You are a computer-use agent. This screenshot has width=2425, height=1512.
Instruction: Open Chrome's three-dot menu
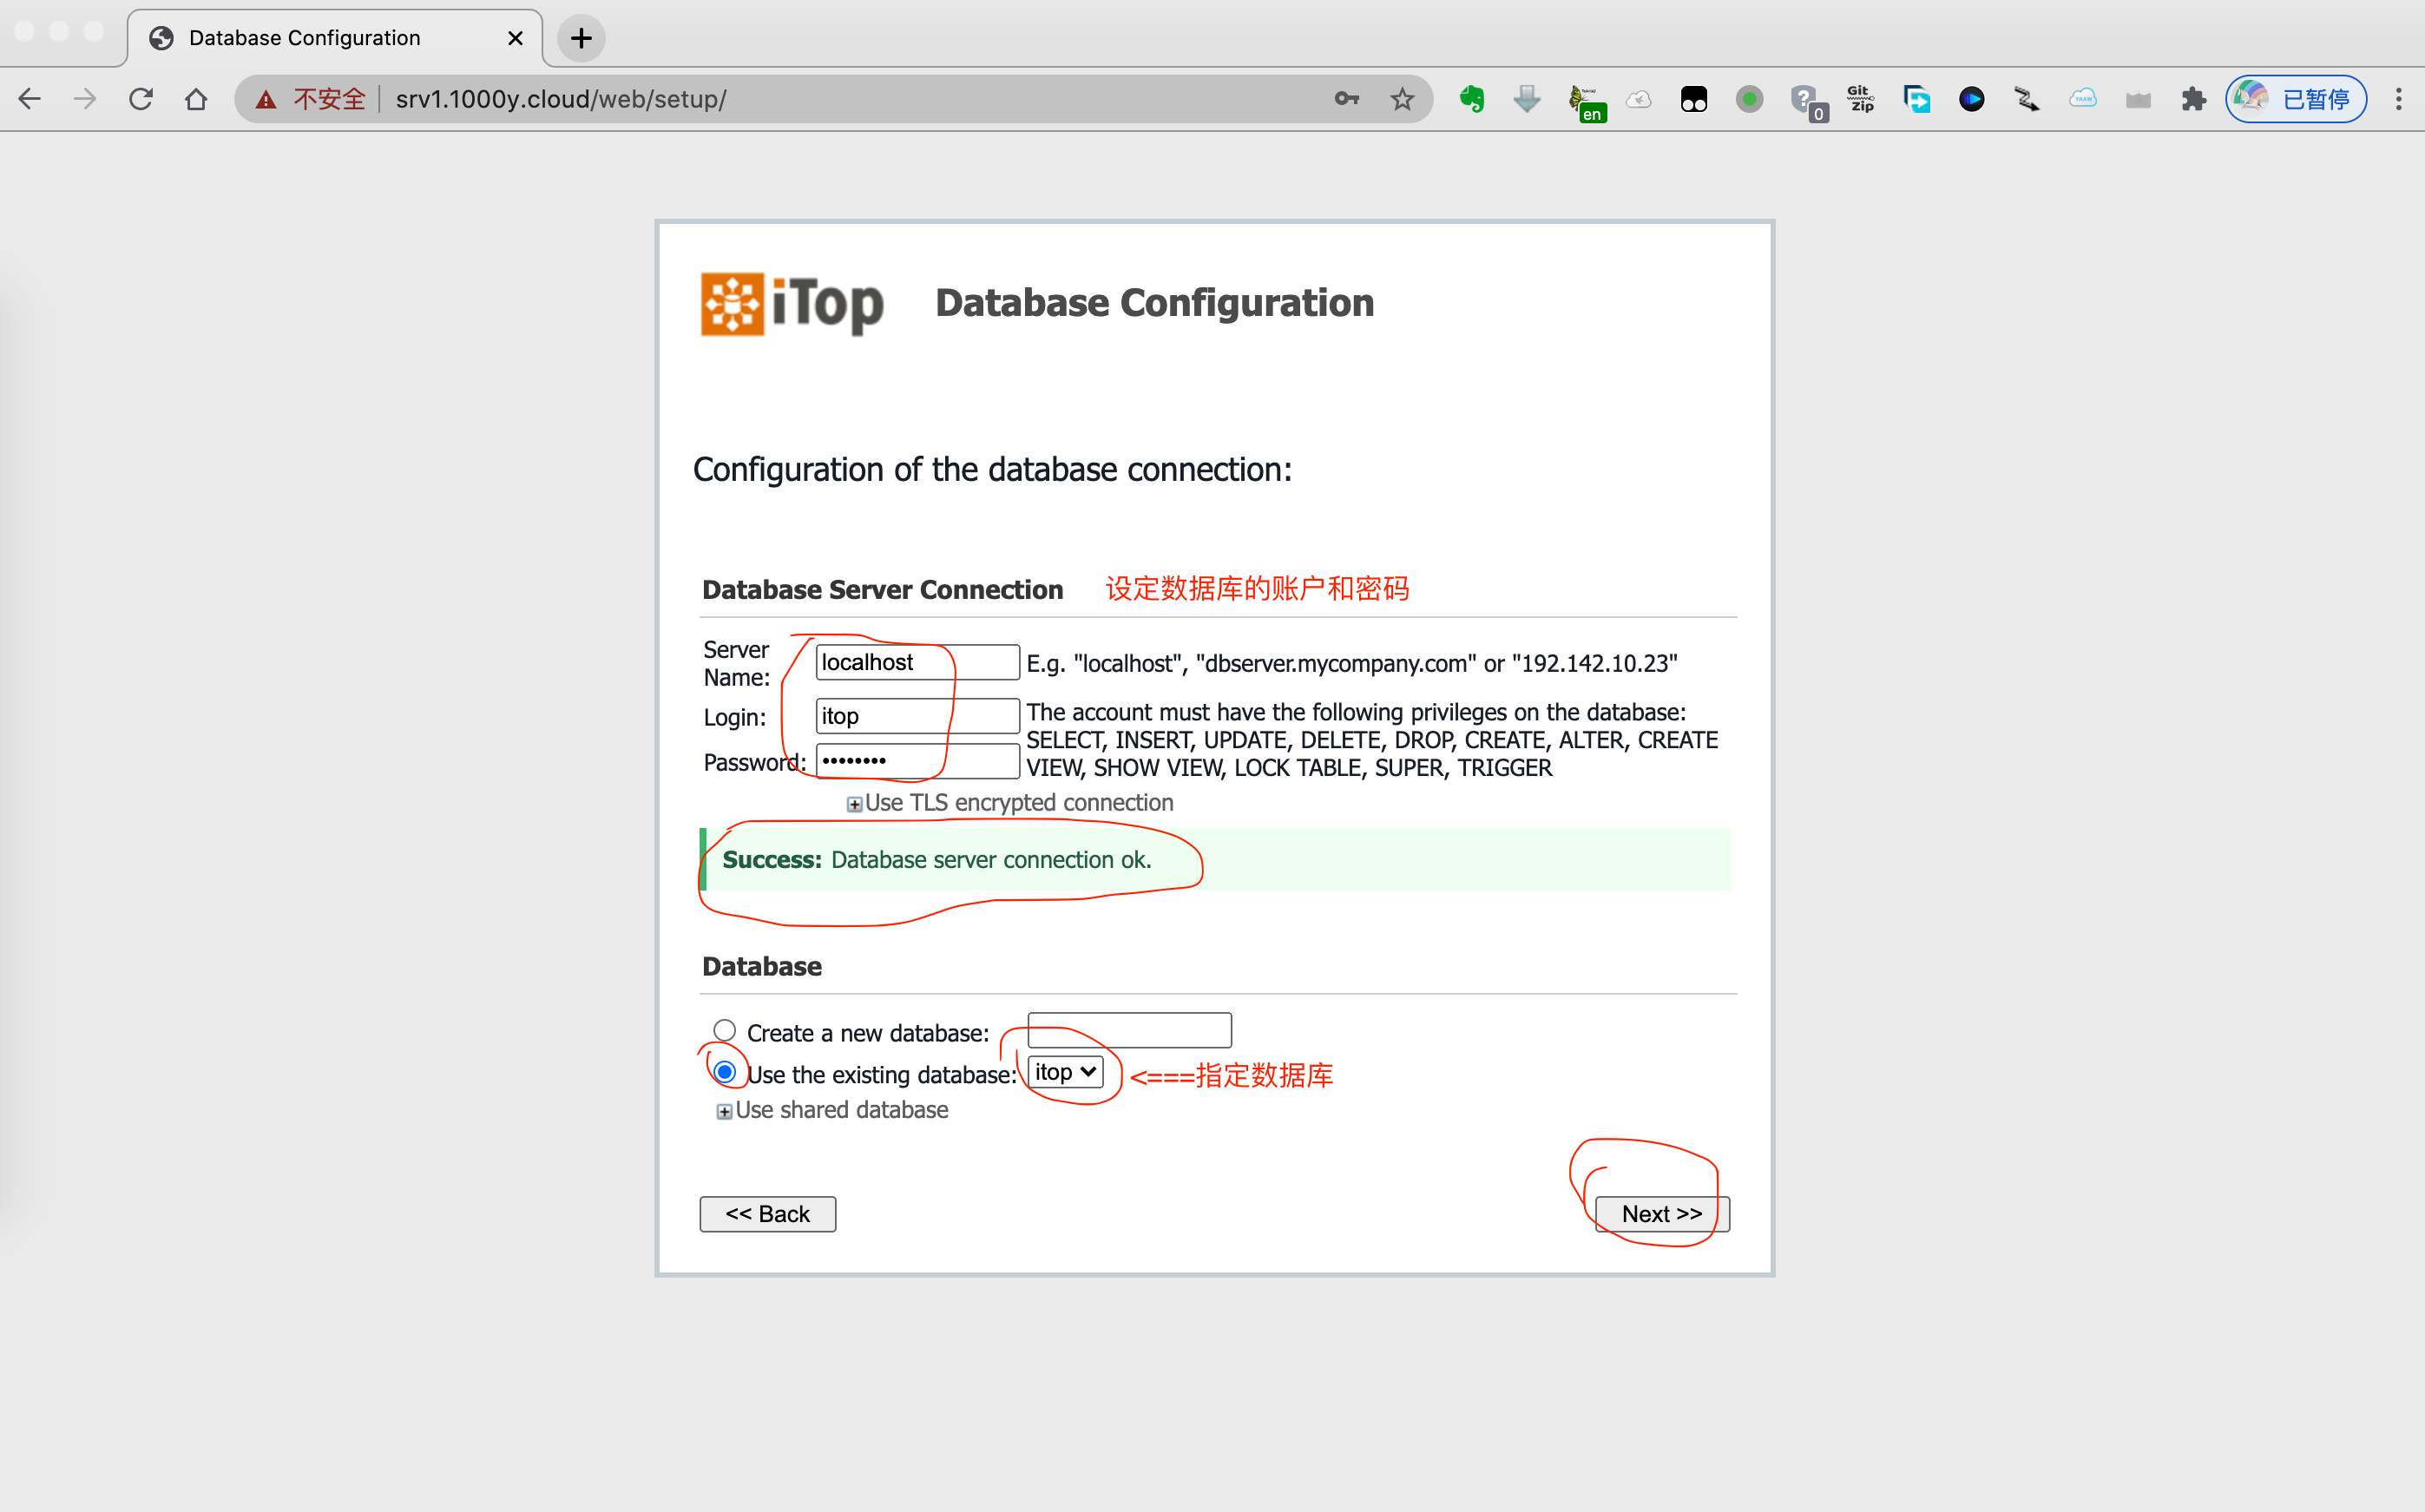click(2398, 99)
